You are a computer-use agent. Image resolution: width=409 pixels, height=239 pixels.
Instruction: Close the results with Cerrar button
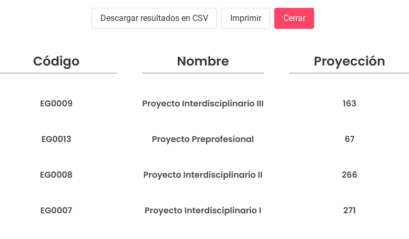[x=294, y=18]
